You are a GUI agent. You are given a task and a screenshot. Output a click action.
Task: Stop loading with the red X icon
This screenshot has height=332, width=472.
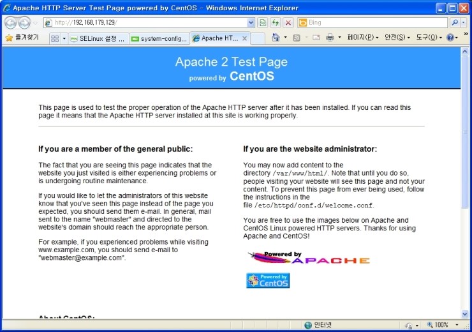point(288,22)
